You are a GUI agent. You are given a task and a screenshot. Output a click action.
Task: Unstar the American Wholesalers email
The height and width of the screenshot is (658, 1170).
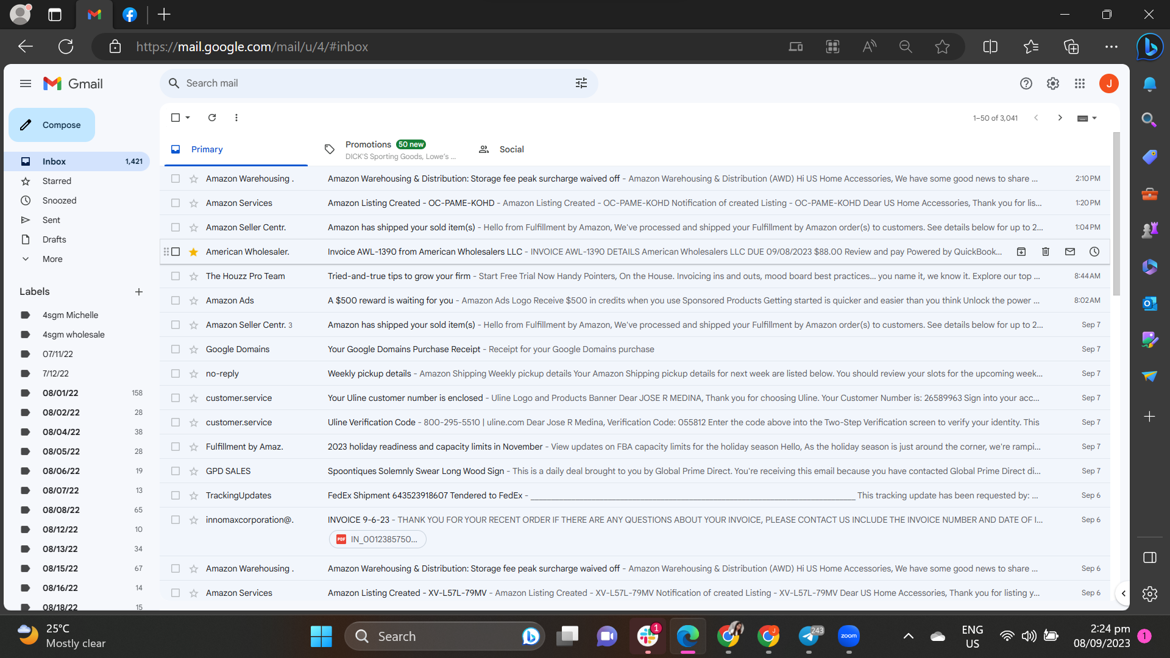pyautogui.click(x=194, y=252)
